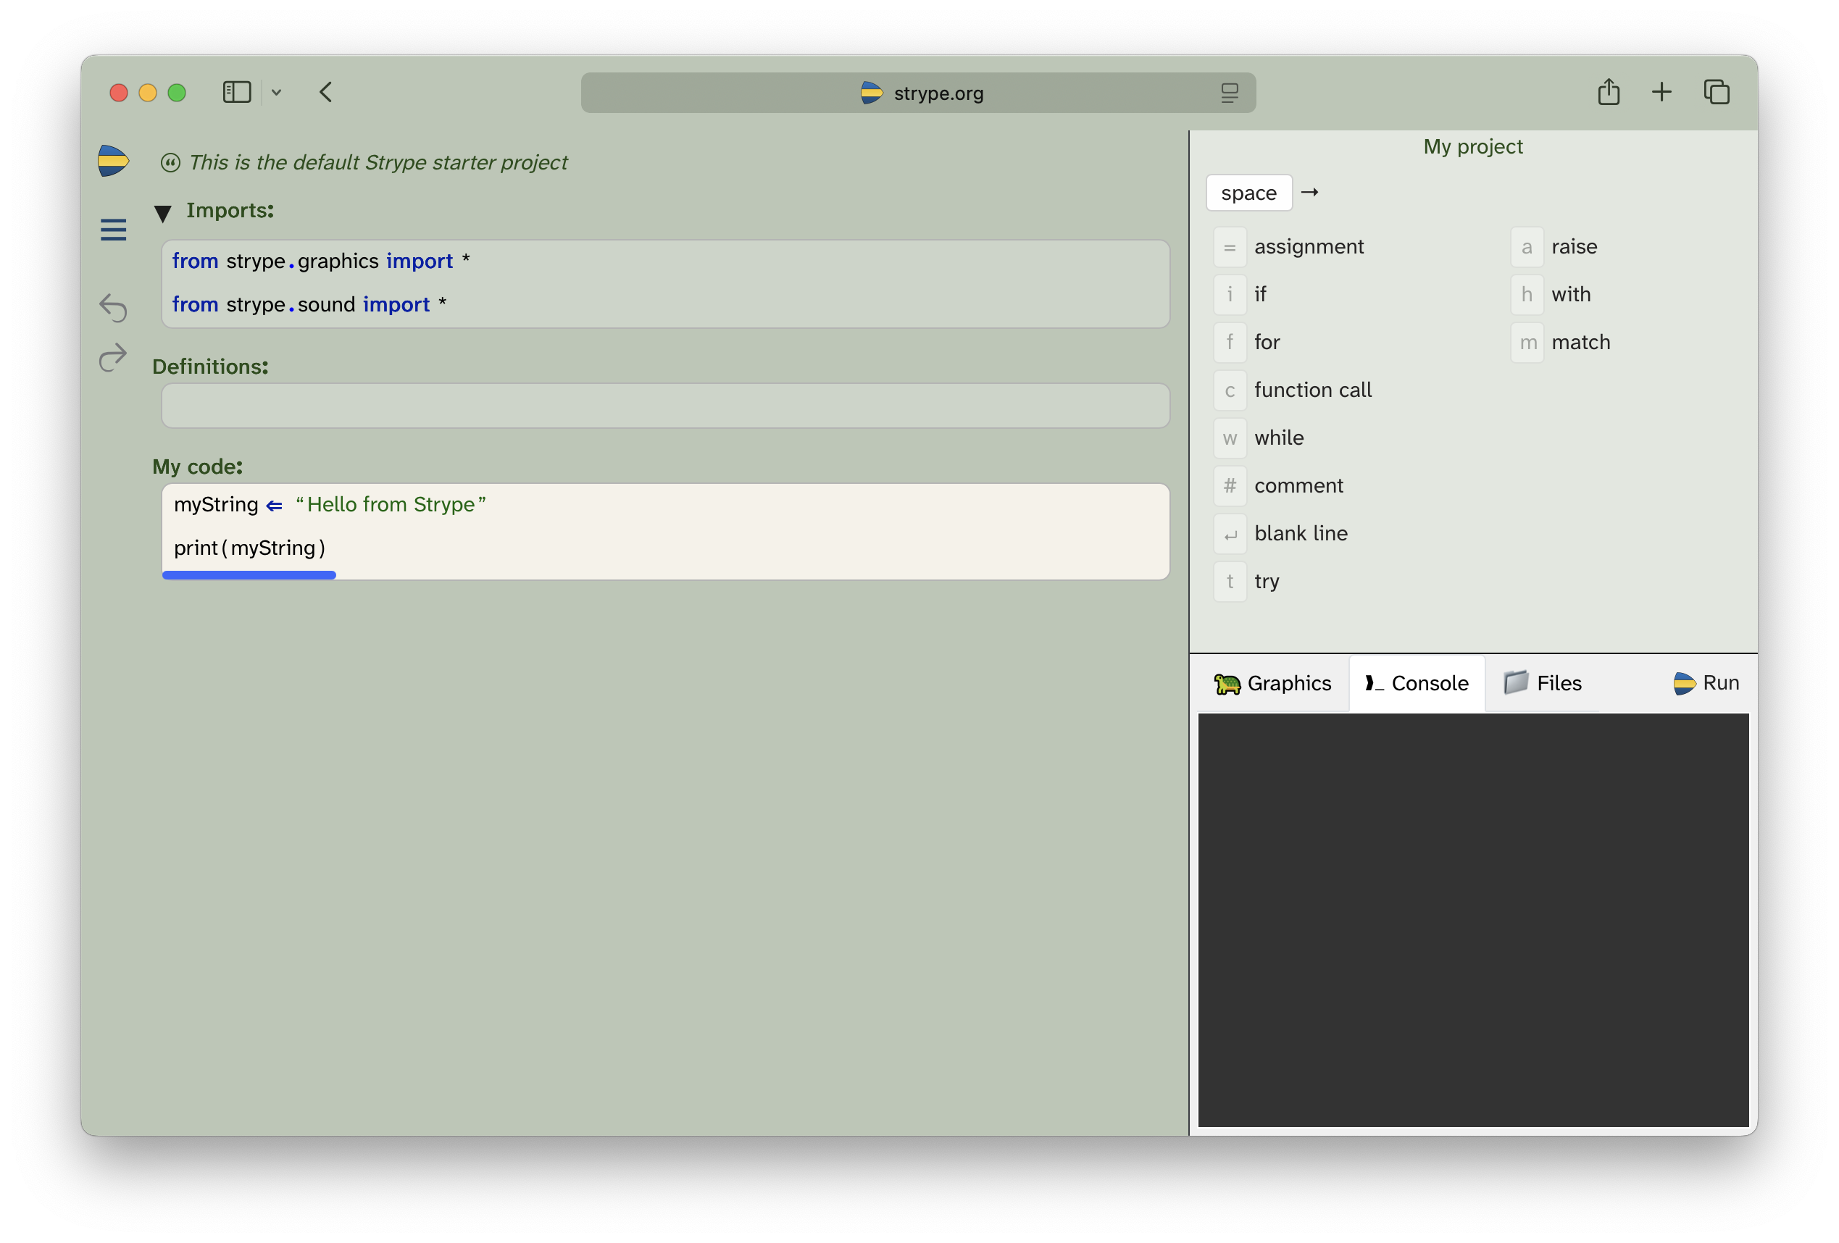Redo the last undone edit
The image size is (1839, 1243).
click(x=113, y=358)
